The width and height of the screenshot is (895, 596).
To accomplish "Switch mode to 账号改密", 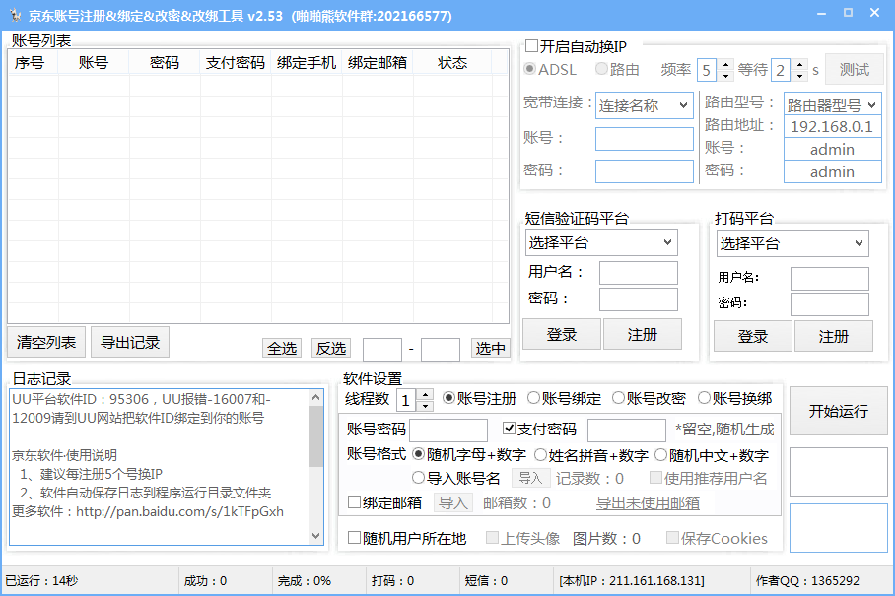I will pyautogui.click(x=619, y=397).
